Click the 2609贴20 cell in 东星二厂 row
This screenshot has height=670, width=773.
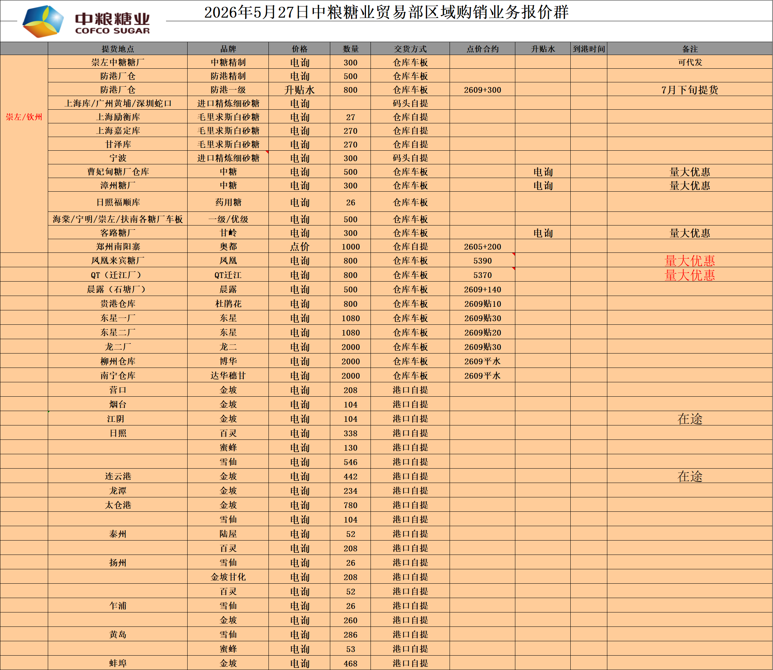pos(482,332)
